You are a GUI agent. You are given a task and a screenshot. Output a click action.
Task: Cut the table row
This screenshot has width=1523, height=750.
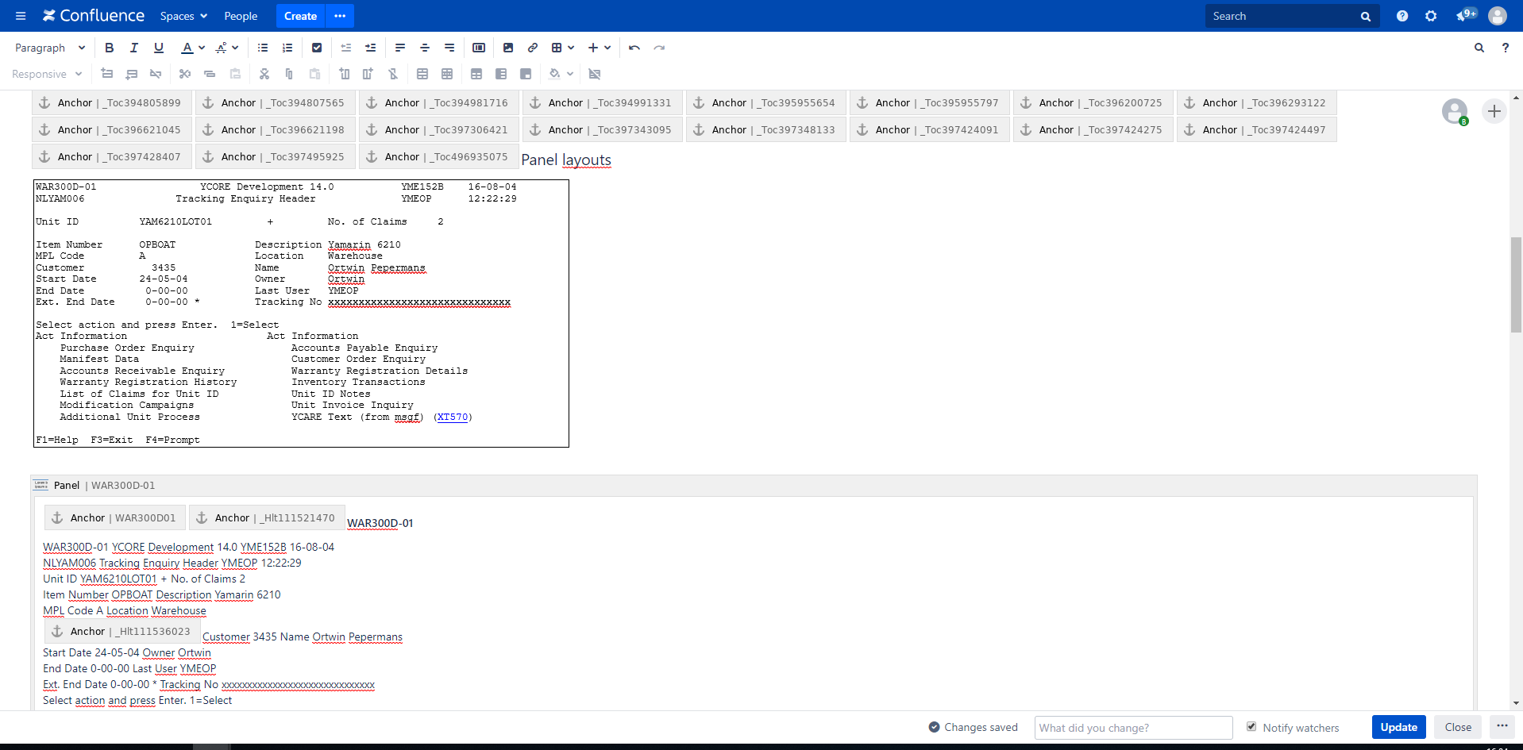point(185,74)
